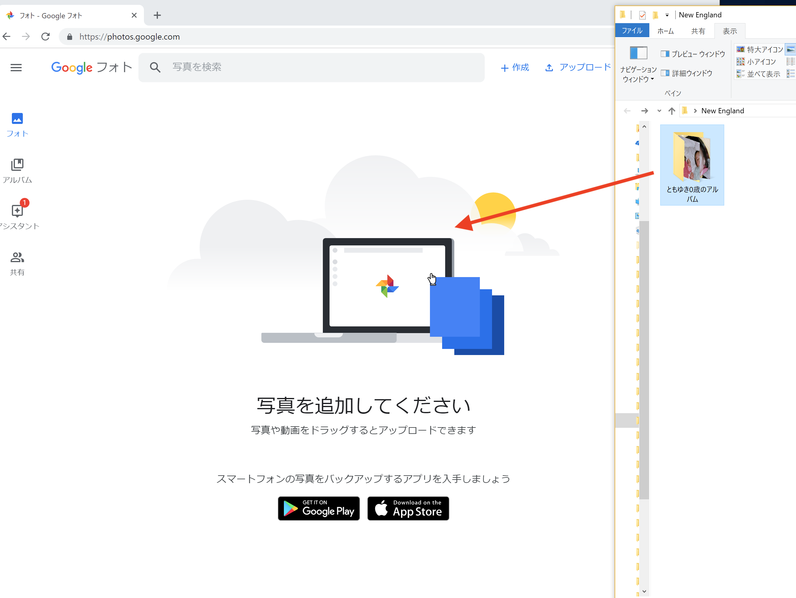This screenshot has width=796, height=598.
Task: Enable ペイン layout option
Action: click(x=672, y=93)
